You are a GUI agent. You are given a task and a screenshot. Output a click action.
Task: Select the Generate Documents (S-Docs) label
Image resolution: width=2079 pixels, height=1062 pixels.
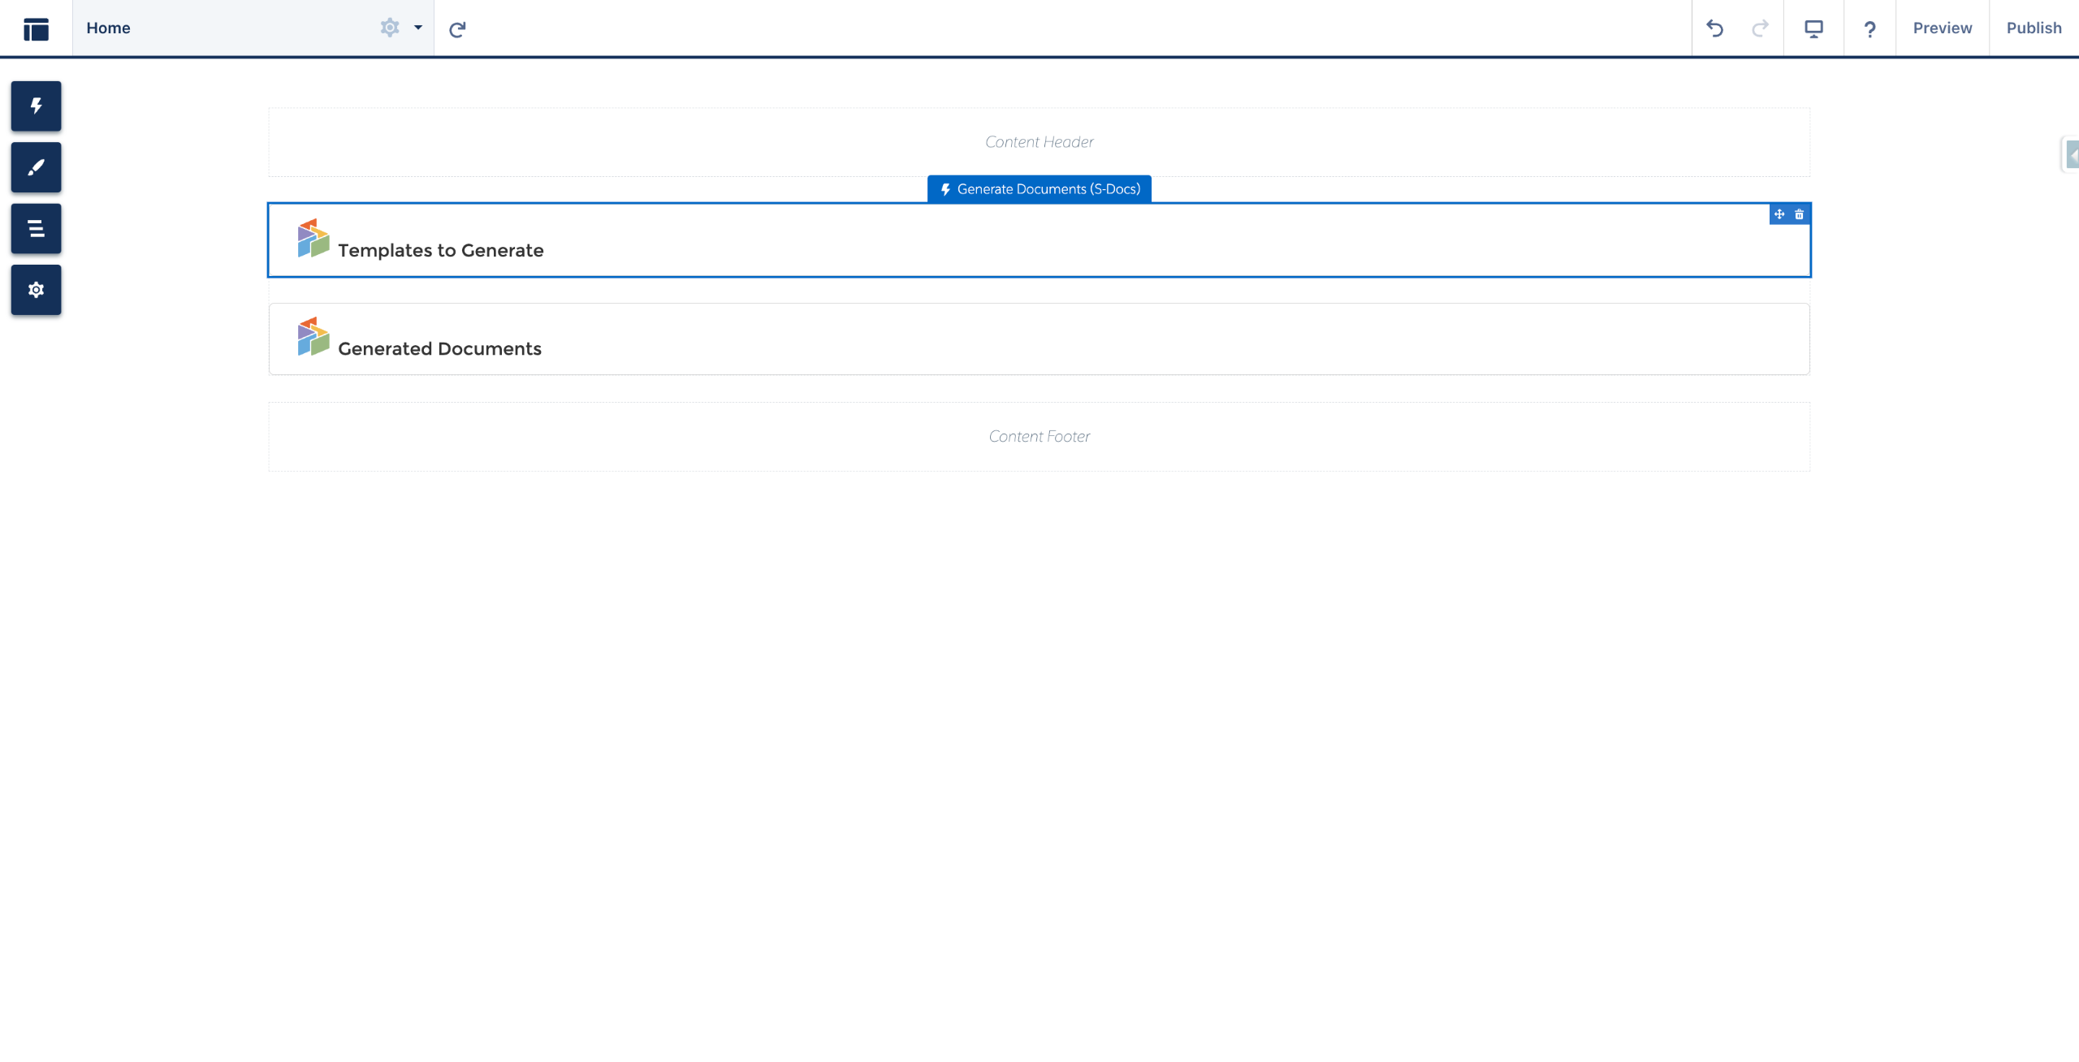tap(1039, 189)
